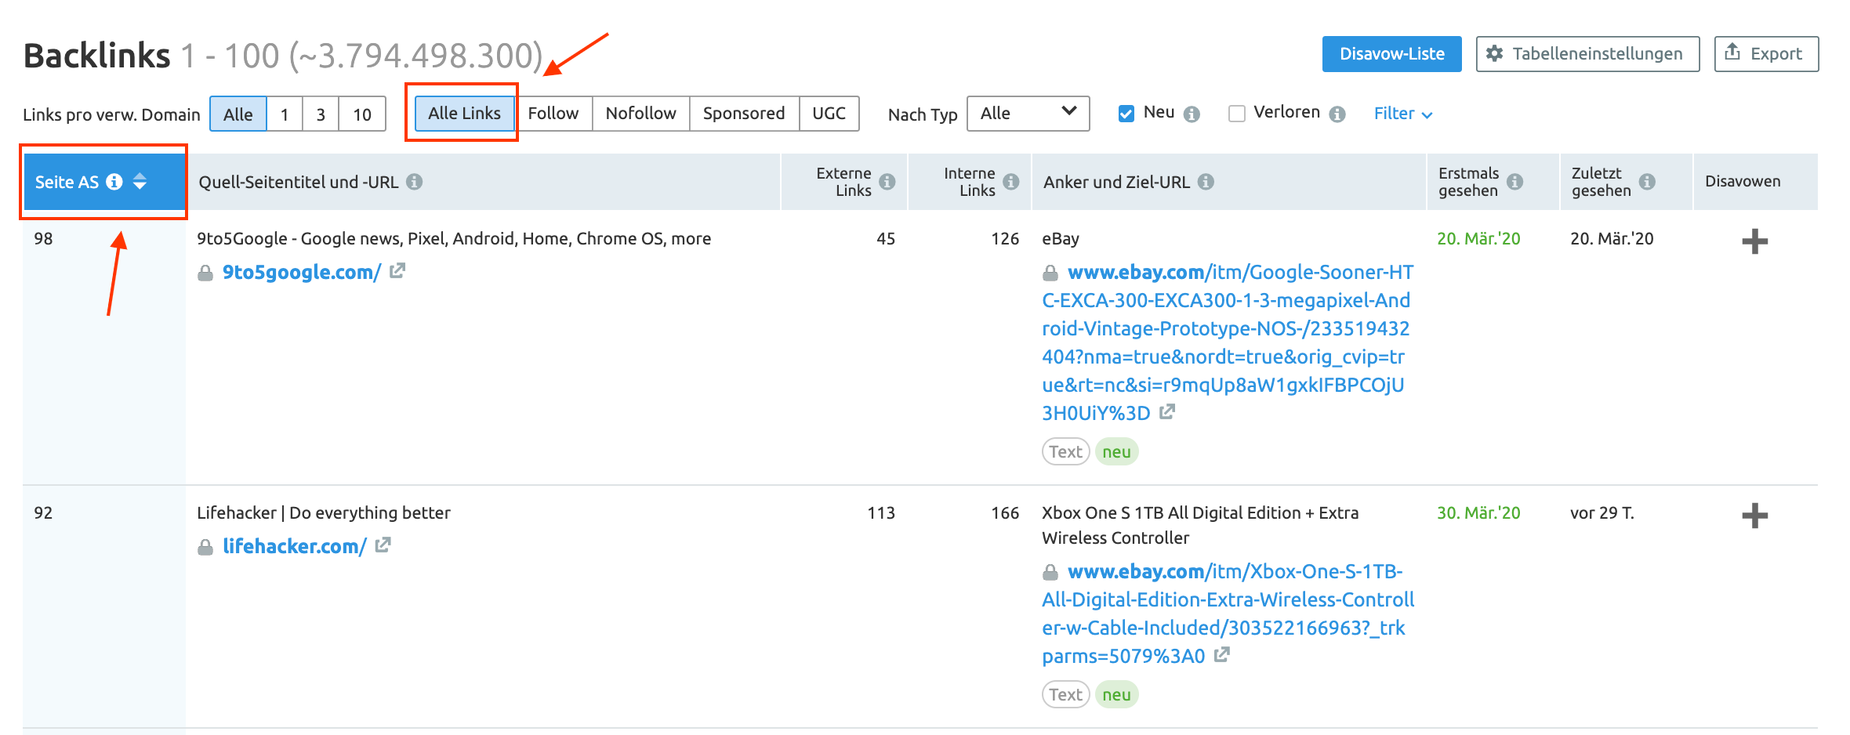
Task: Disavow the 9to5Google backlink plus icon
Action: (x=1755, y=241)
